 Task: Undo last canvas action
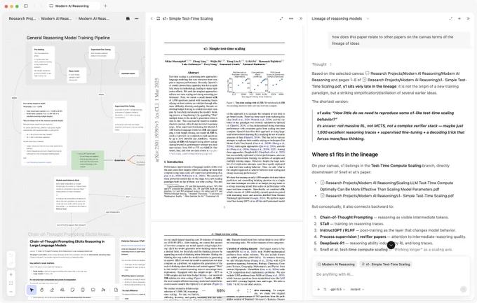11,255
